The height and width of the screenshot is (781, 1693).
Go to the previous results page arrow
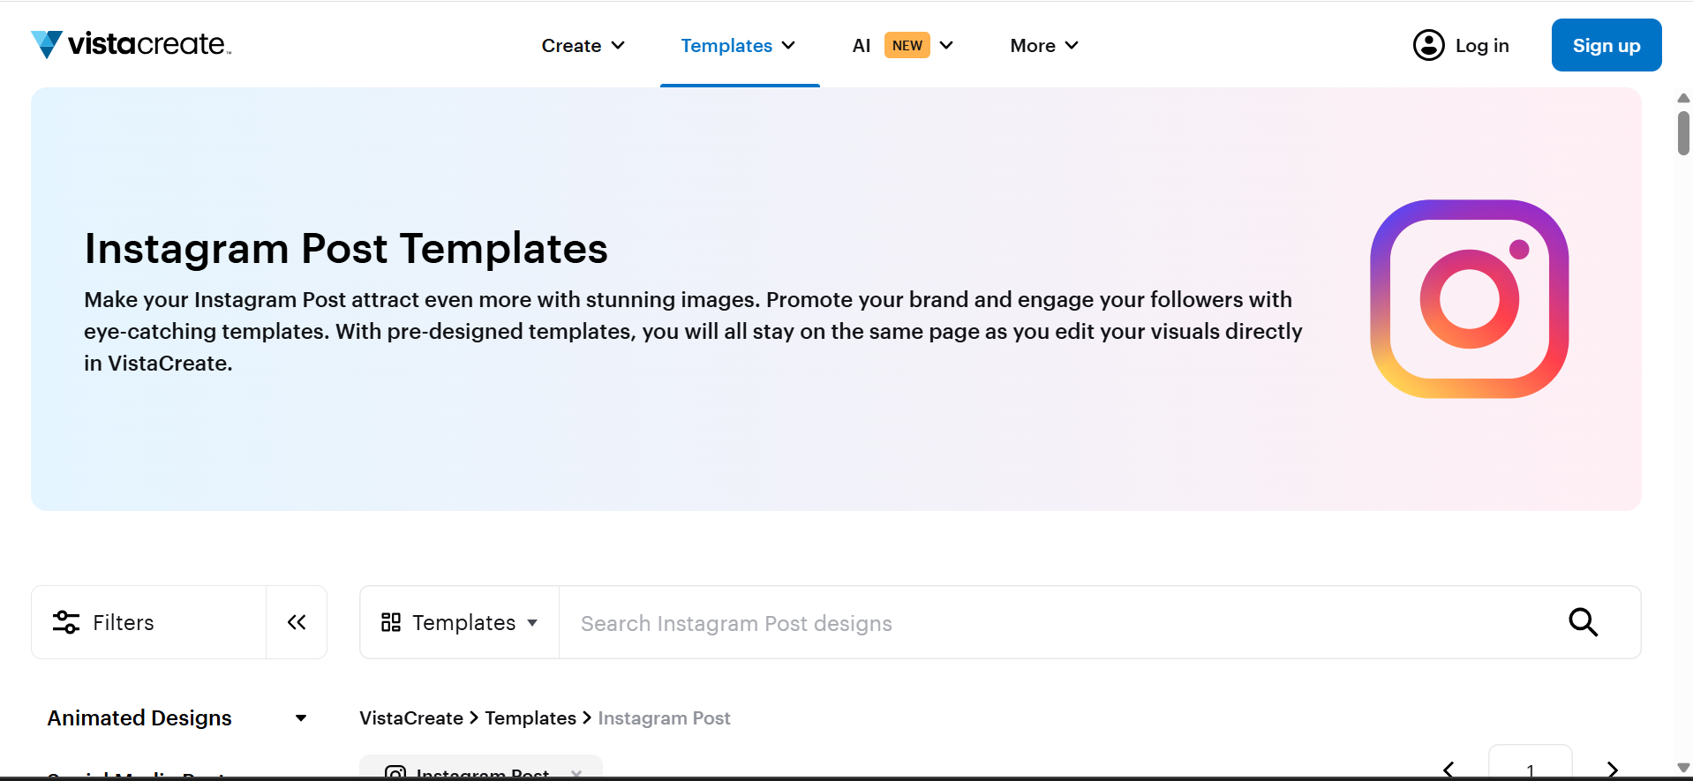(1448, 770)
